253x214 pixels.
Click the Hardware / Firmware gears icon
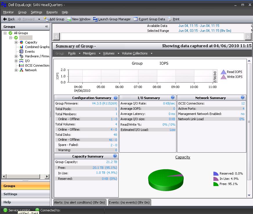click(21, 56)
